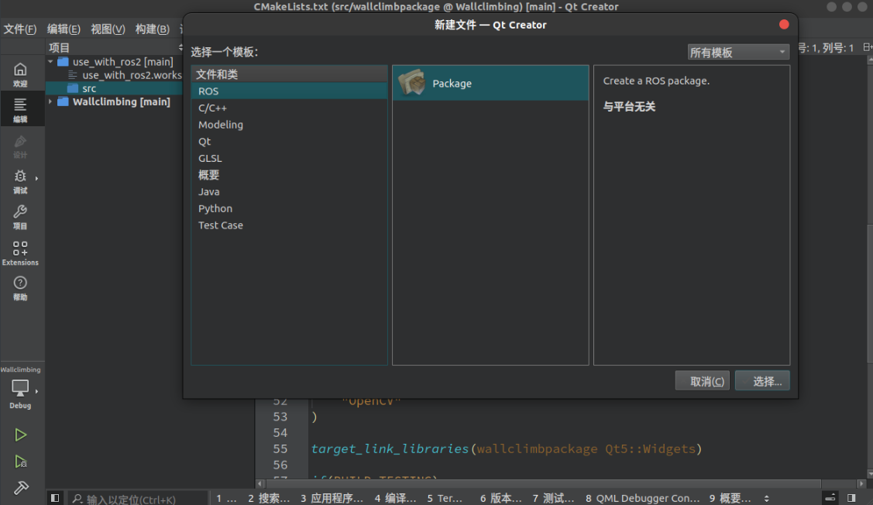Open the 所有模板 templates filter dropdown
Viewport: 873px width, 505px height.
coord(737,51)
